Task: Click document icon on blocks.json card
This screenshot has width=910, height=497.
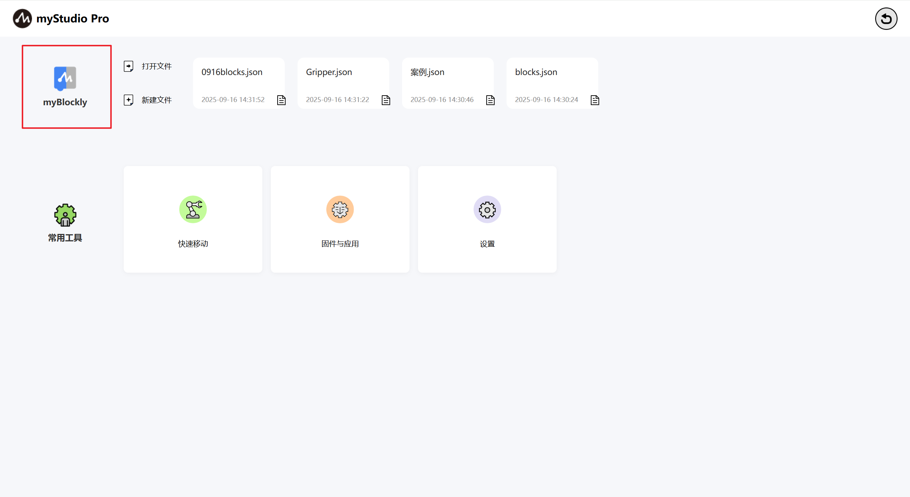Action: [x=595, y=100]
